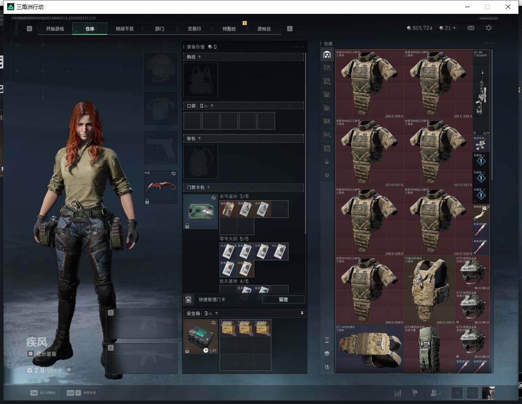Click the help icon next to 胸挂
The image size is (522, 404).
199,57
